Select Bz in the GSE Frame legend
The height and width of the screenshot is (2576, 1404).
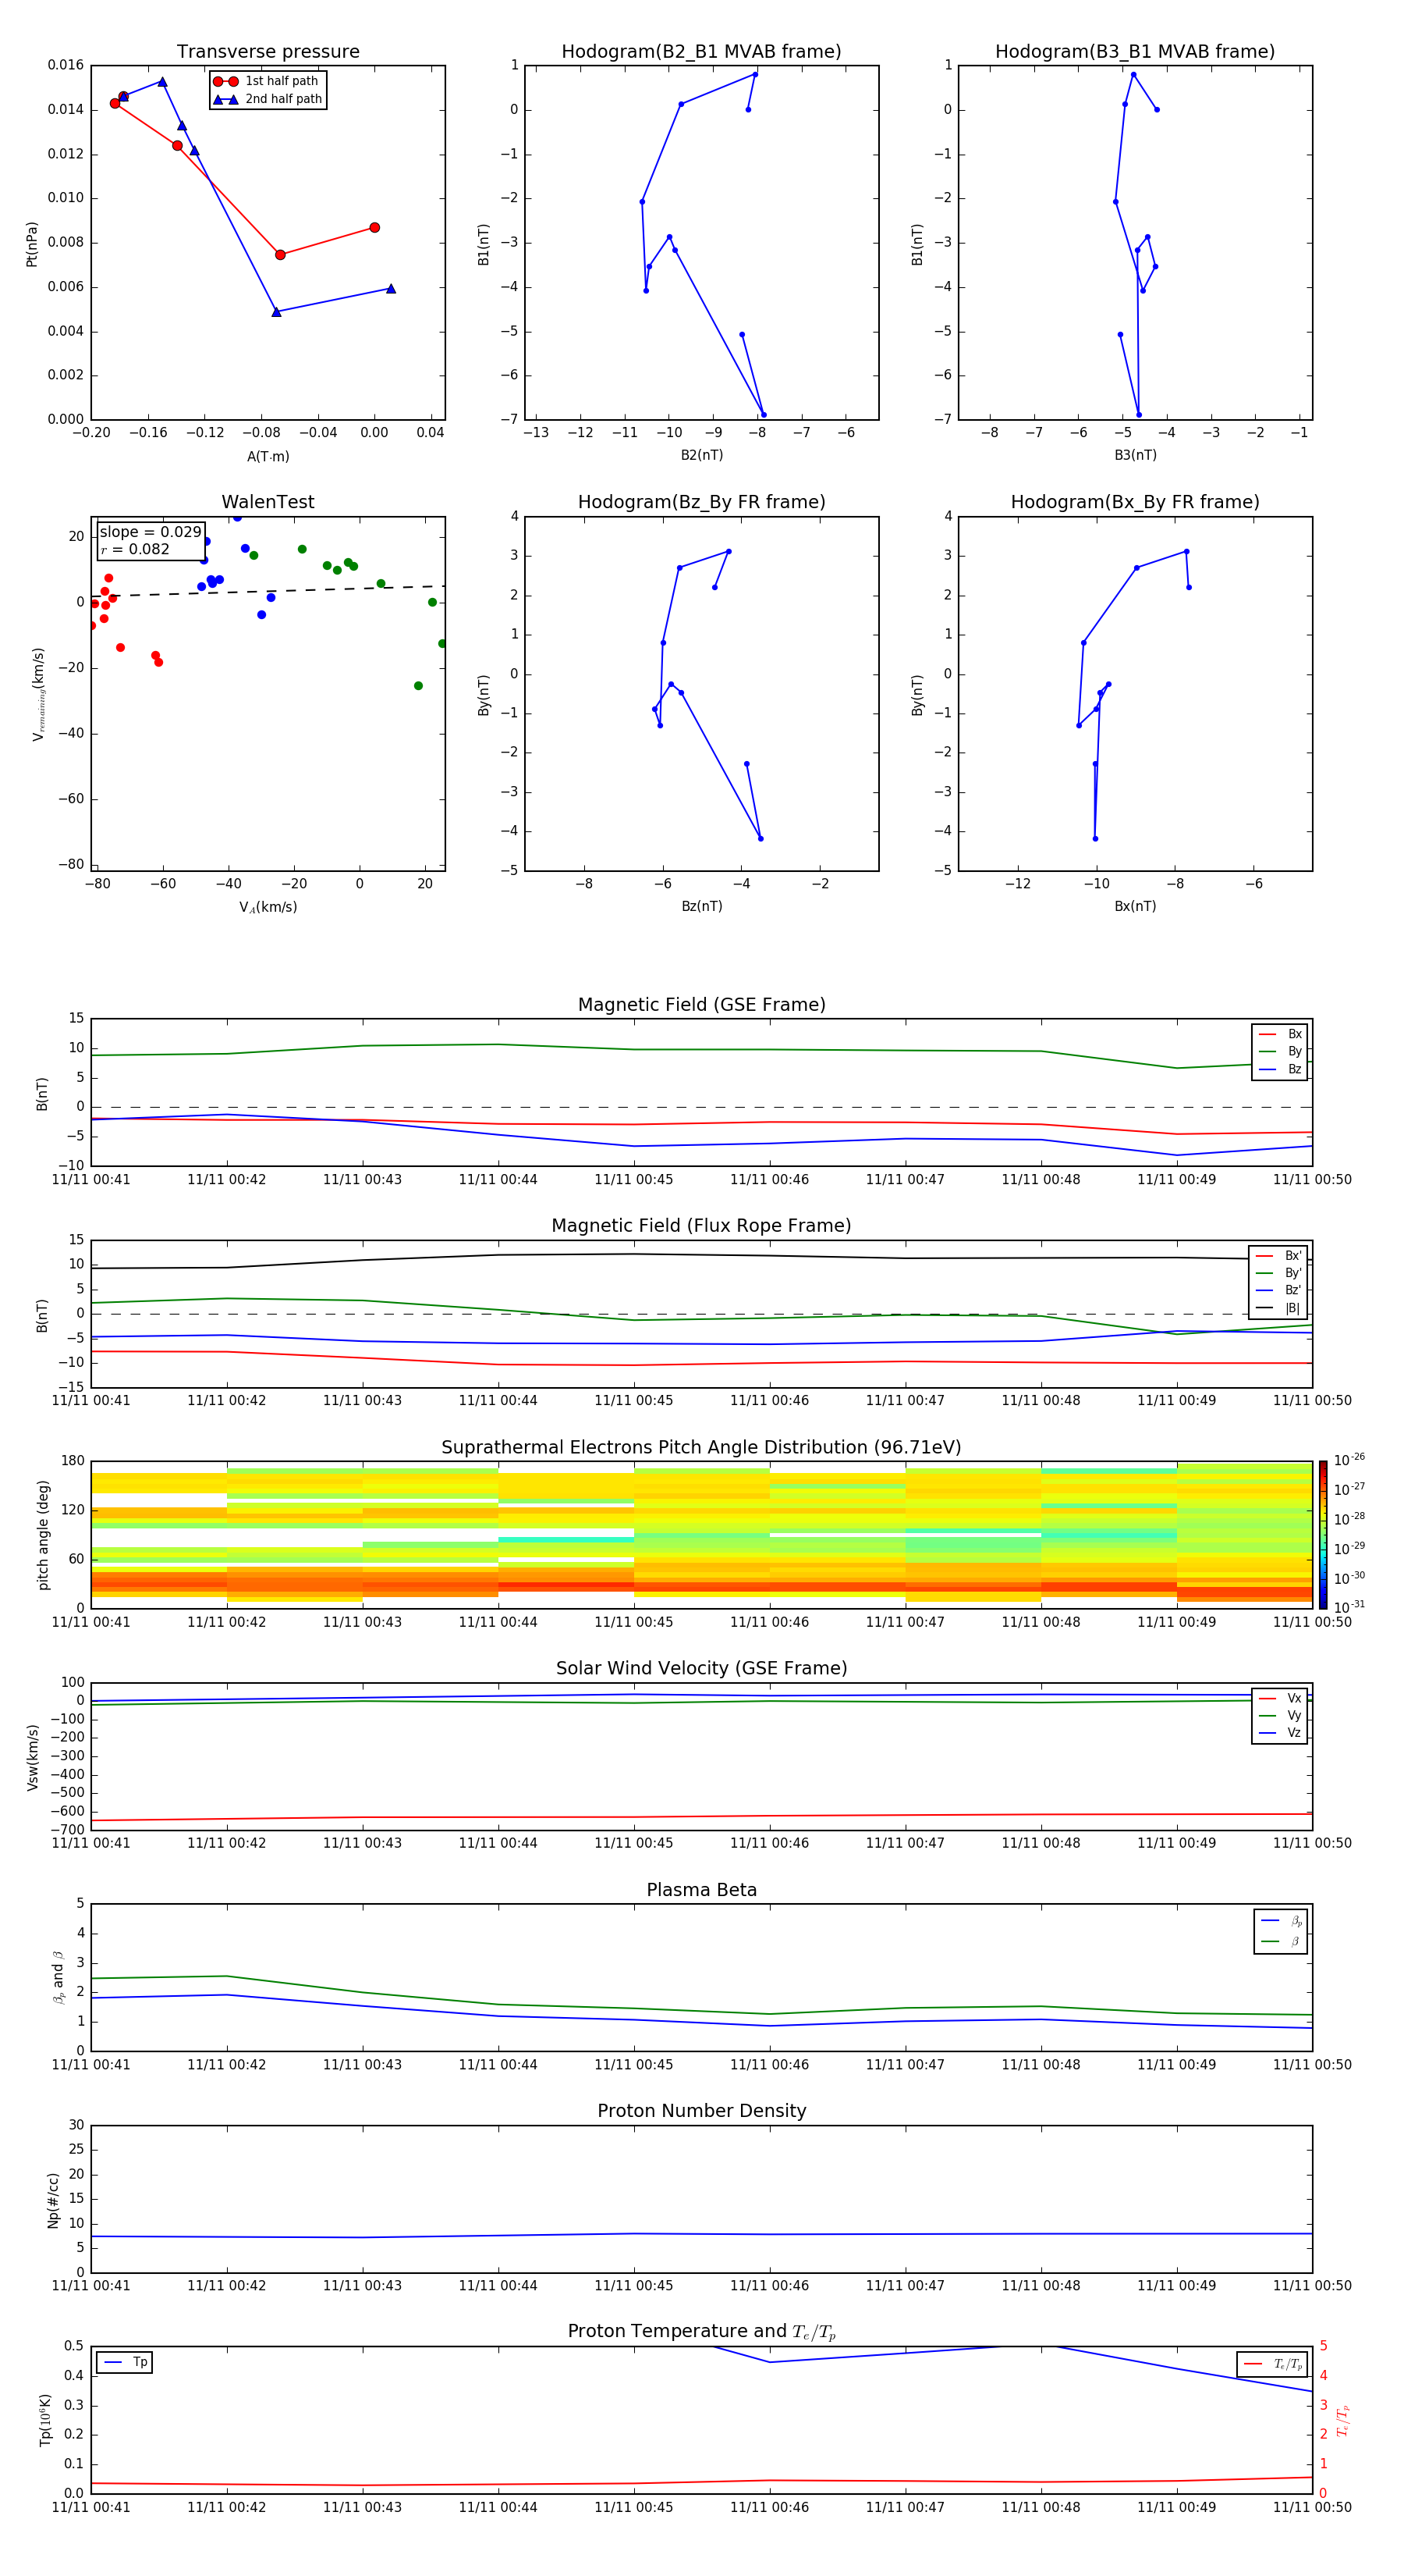[1280, 1069]
